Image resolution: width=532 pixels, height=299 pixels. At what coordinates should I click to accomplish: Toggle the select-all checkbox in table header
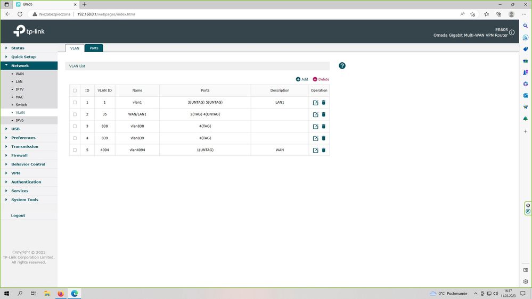click(75, 90)
